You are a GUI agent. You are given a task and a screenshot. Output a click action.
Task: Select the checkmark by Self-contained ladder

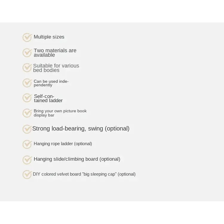tap(27, 98)
